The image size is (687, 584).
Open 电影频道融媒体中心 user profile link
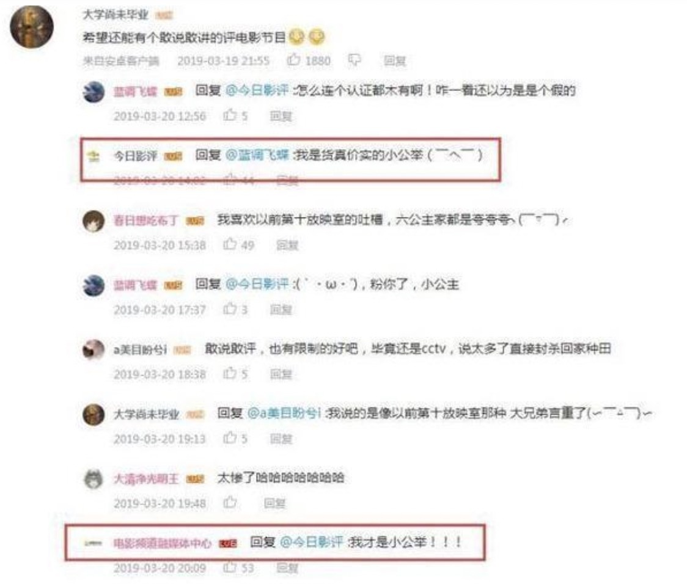click(x=162, y=543)
